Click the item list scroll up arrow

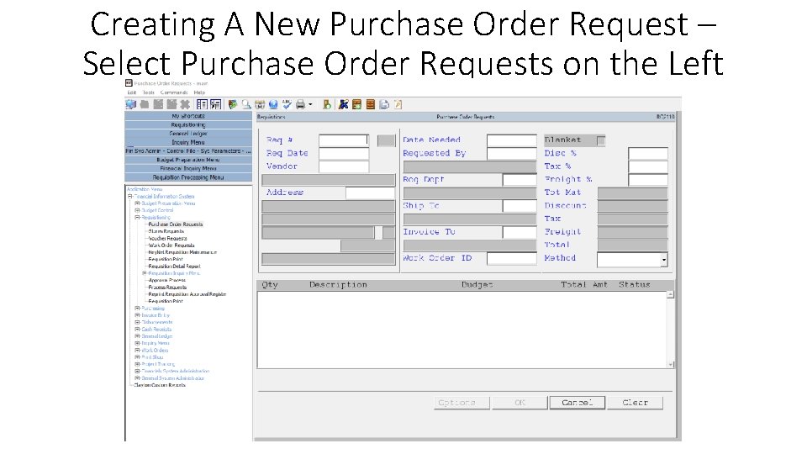[670, 295]
